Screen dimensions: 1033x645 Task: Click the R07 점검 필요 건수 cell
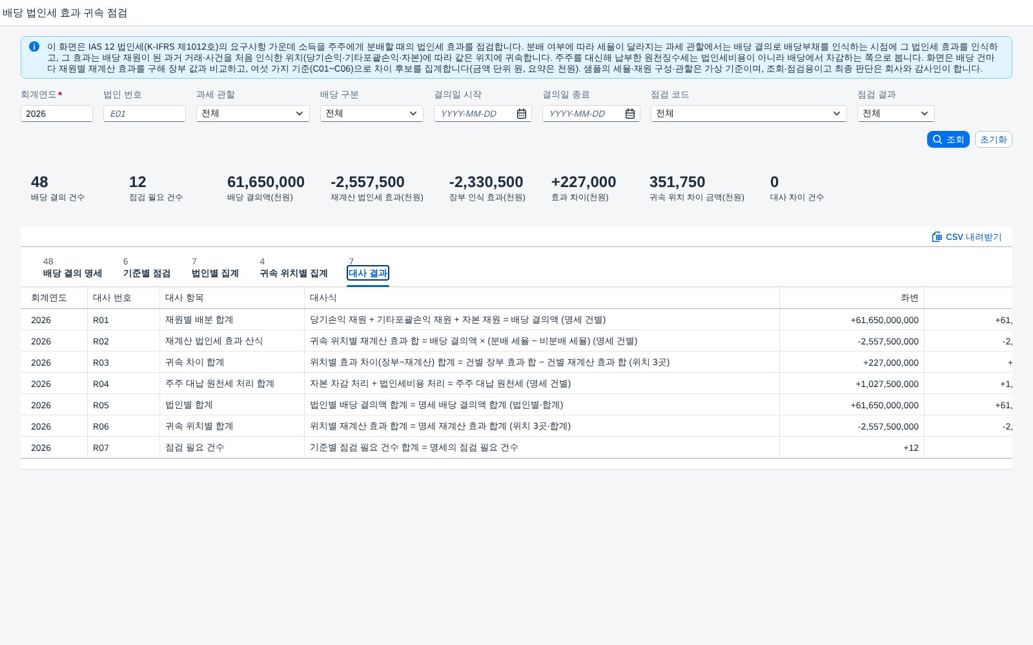(x=232, y=448)
